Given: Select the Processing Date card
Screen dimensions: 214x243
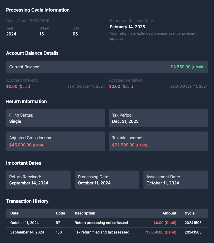Looking at the screenshot, I should point(107,180).
